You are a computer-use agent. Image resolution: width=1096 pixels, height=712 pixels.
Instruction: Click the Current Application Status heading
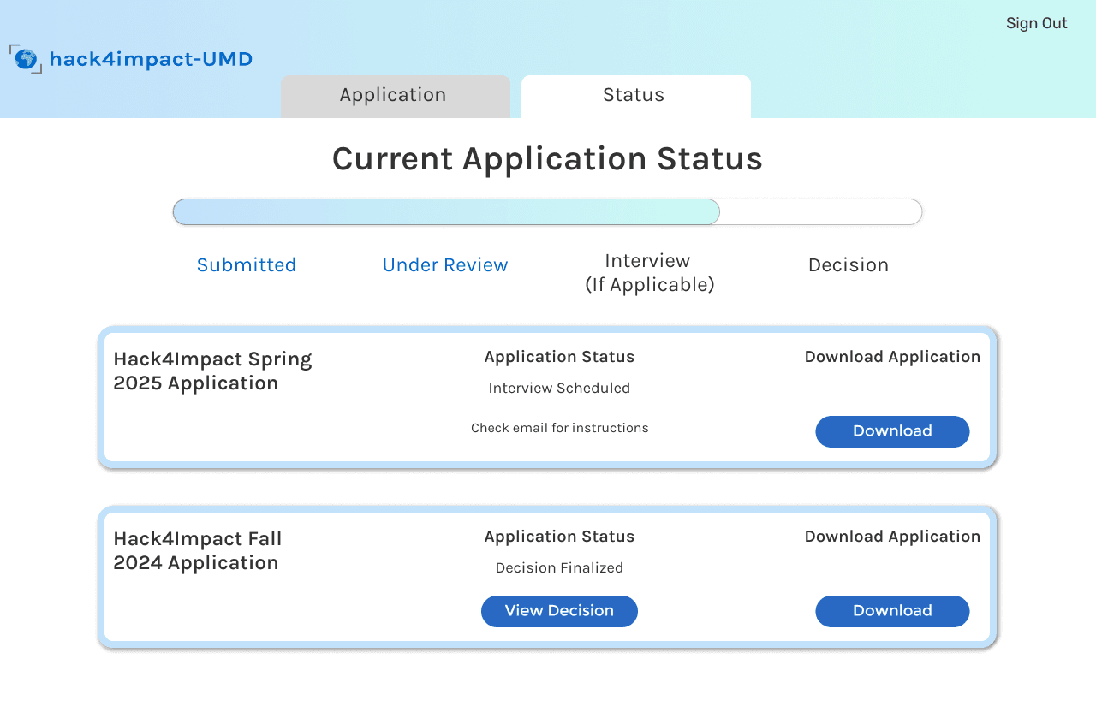point(547,159)
